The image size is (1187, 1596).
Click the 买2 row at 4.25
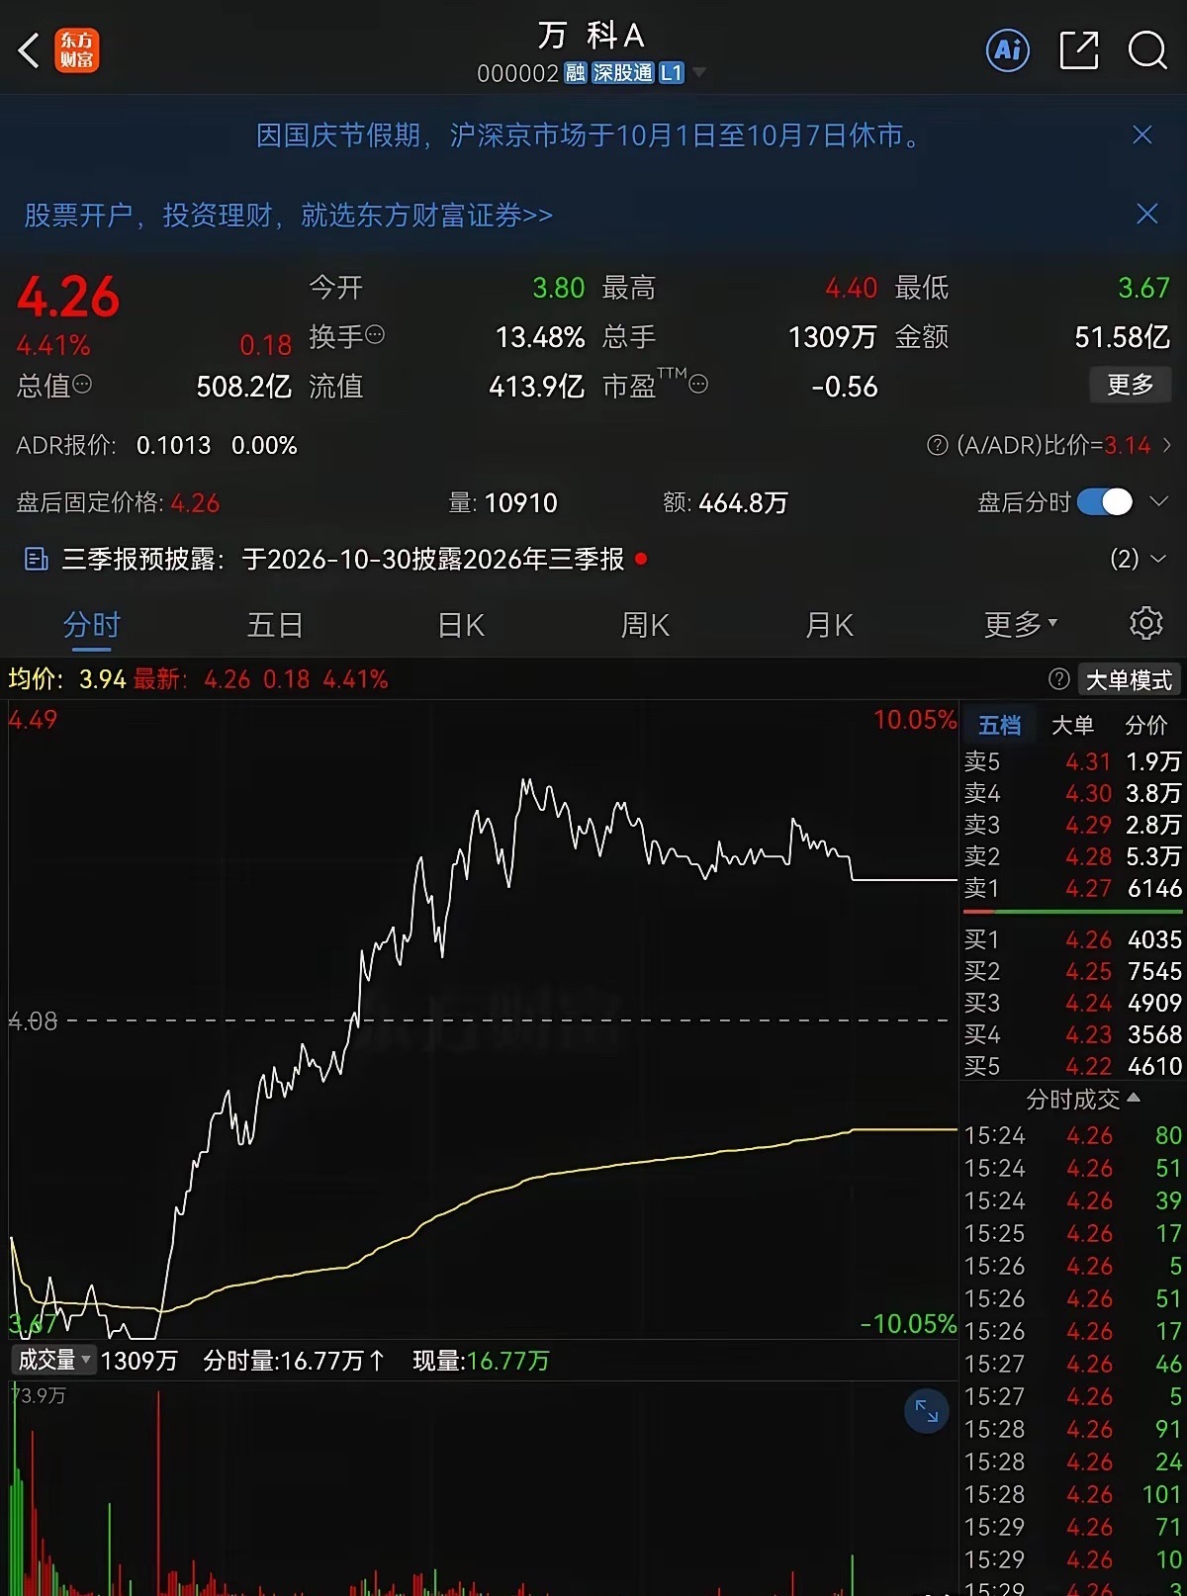point(1072,971)
